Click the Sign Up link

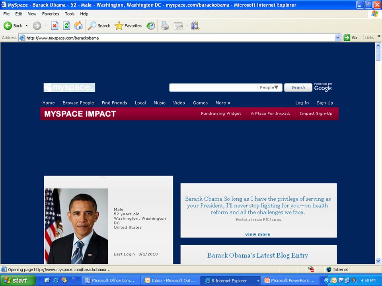click(325, 103)
